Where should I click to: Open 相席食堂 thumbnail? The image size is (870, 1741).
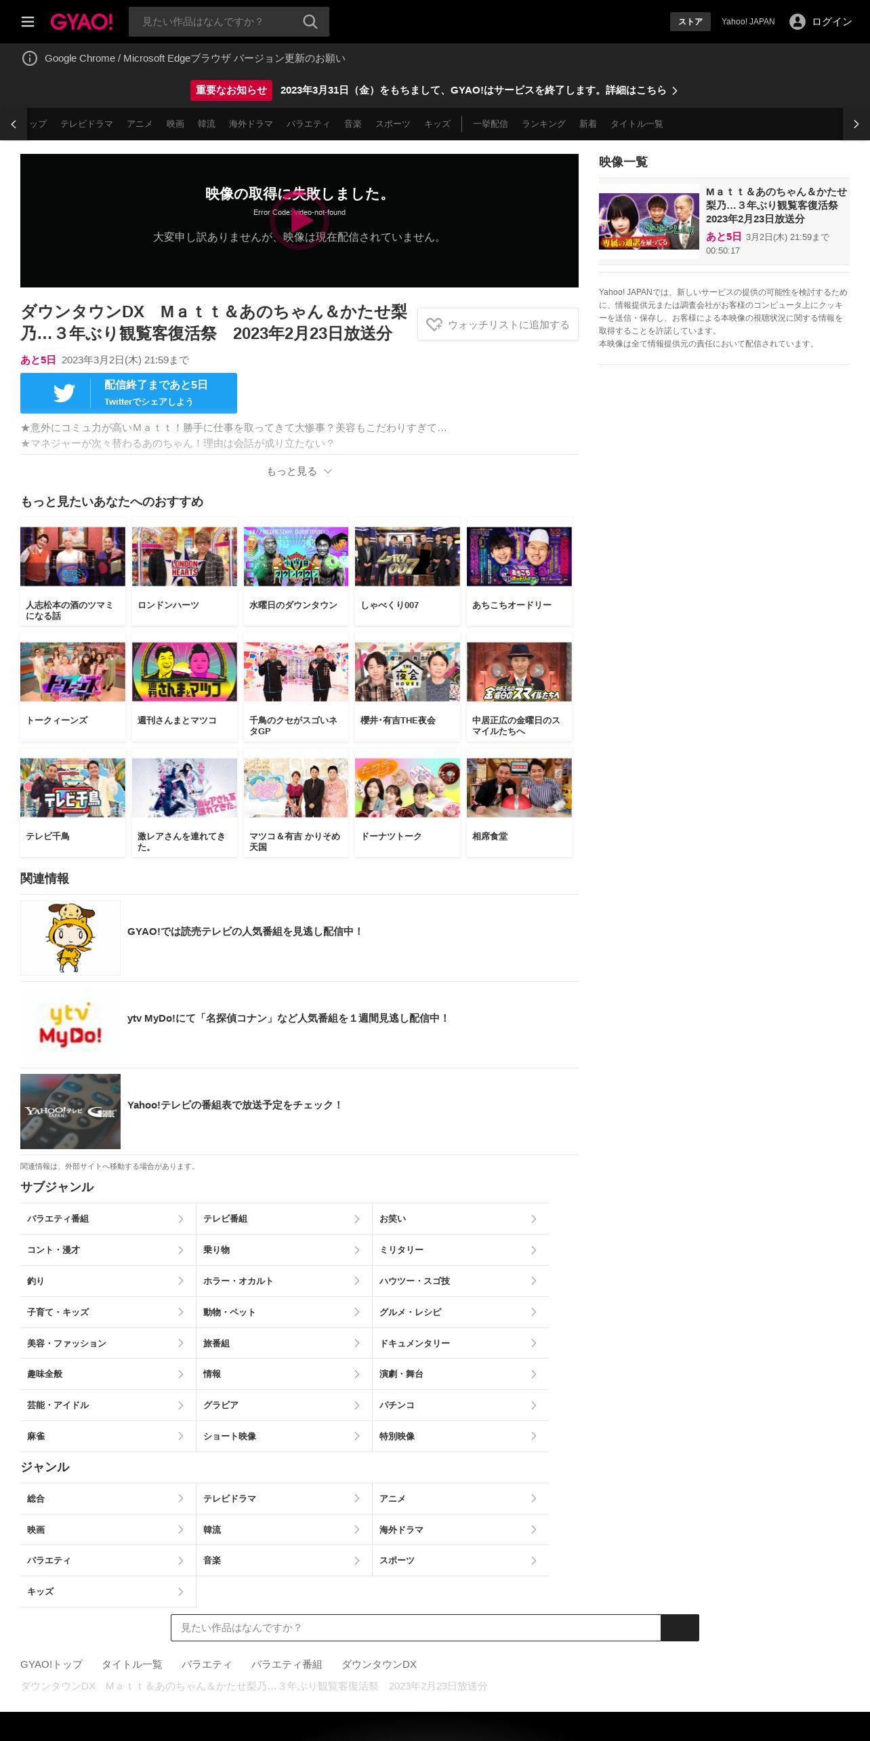click(519, 788)
